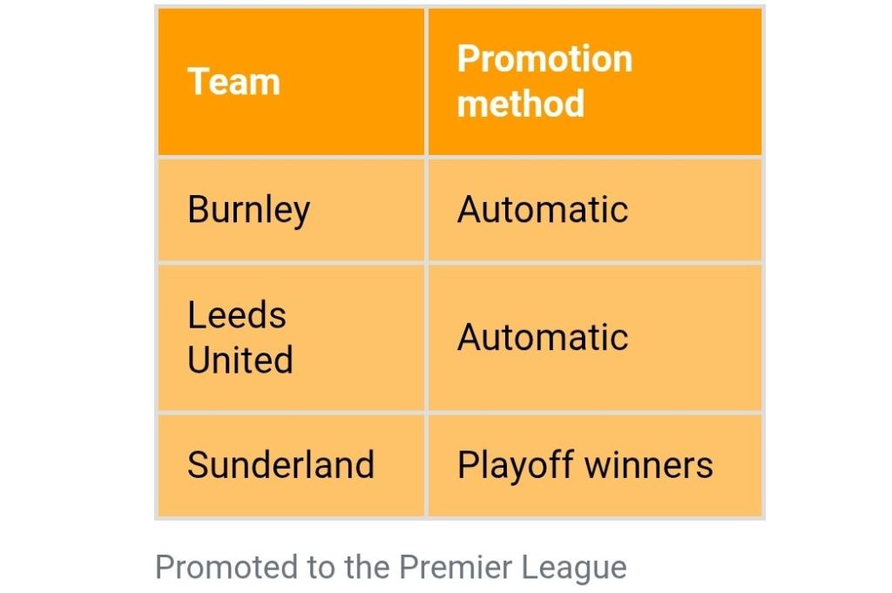Click the word winners in the last row
Viewport: 892px width, 593px height.
[x=648, y=465]
